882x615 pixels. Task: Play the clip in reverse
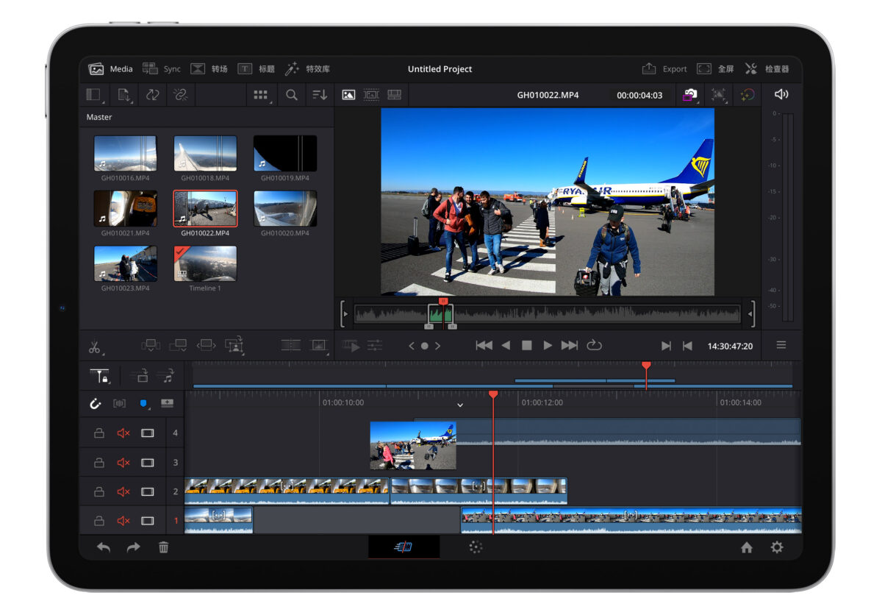click(x=506, y=346)
